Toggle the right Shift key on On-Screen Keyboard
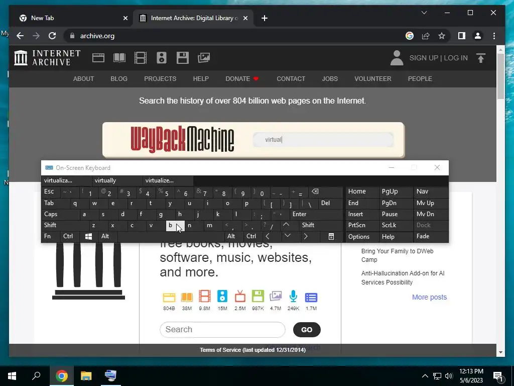Viewport: 514px width, 386px height. [x=321, y=225]
